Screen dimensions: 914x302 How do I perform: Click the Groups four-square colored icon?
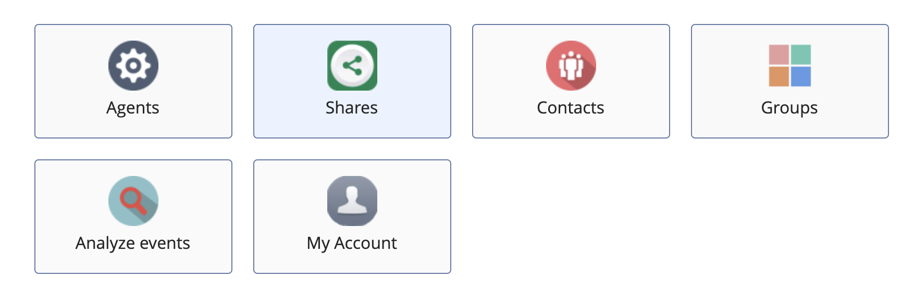pos(790,66)
